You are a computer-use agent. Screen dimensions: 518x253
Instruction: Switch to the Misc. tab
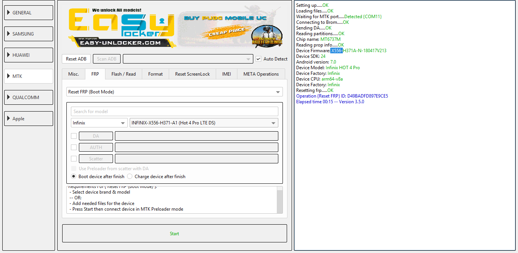click(74, 74)
